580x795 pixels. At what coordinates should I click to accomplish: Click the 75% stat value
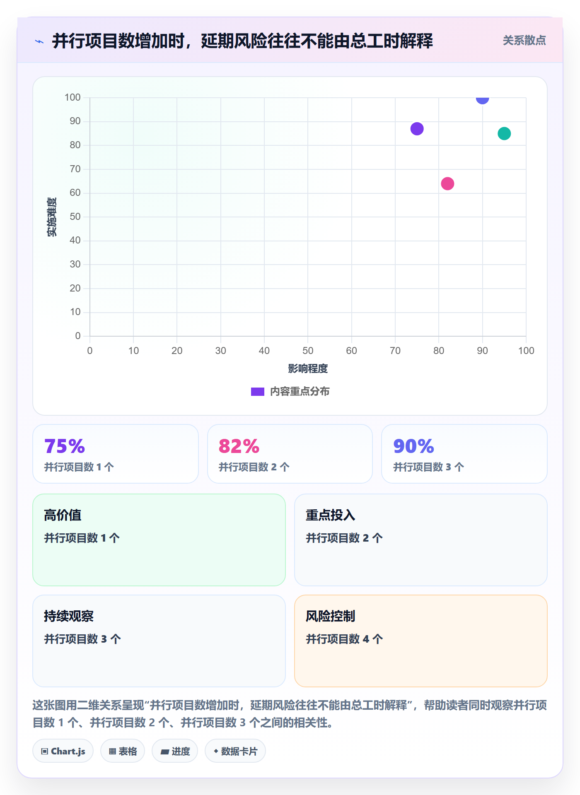65,446
